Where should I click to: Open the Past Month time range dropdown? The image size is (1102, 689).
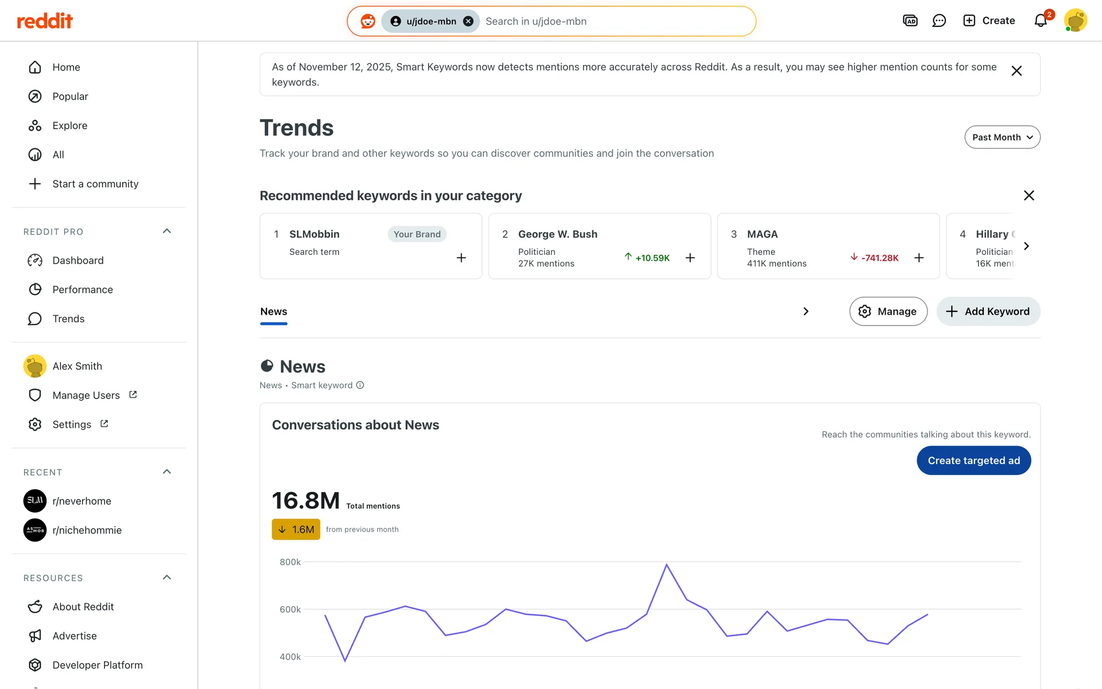(1002, 137)
